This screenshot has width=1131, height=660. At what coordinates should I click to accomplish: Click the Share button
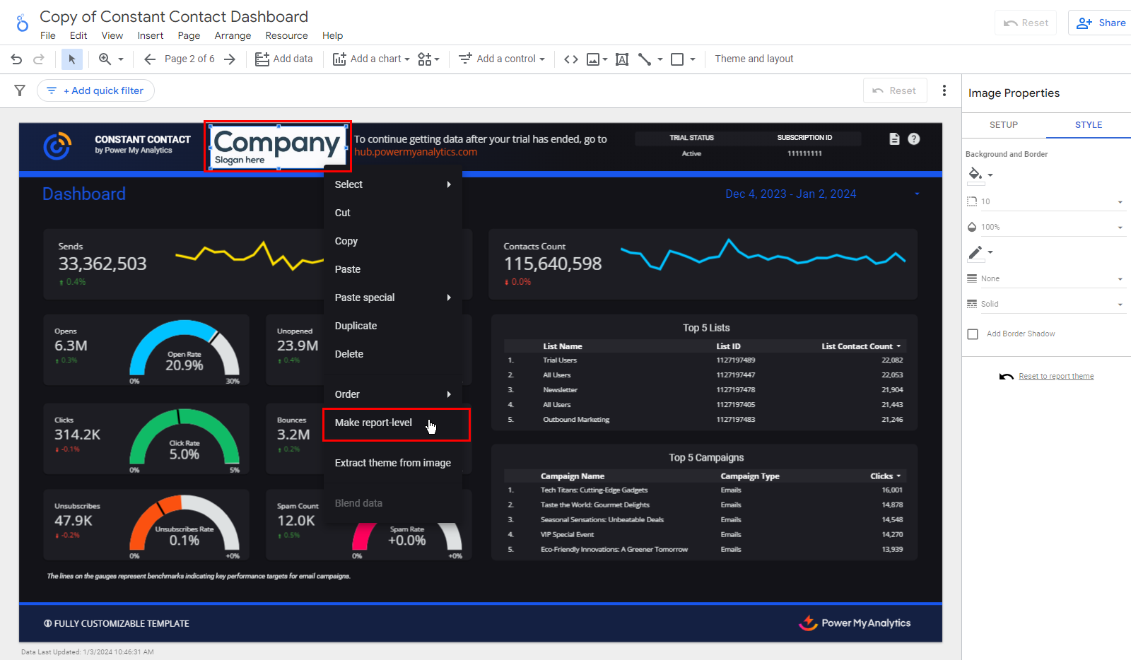[x=1101, y=23]
